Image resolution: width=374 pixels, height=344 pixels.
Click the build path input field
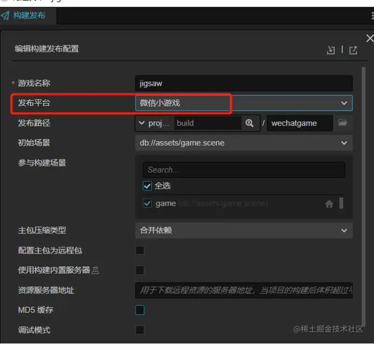point(208,123)
